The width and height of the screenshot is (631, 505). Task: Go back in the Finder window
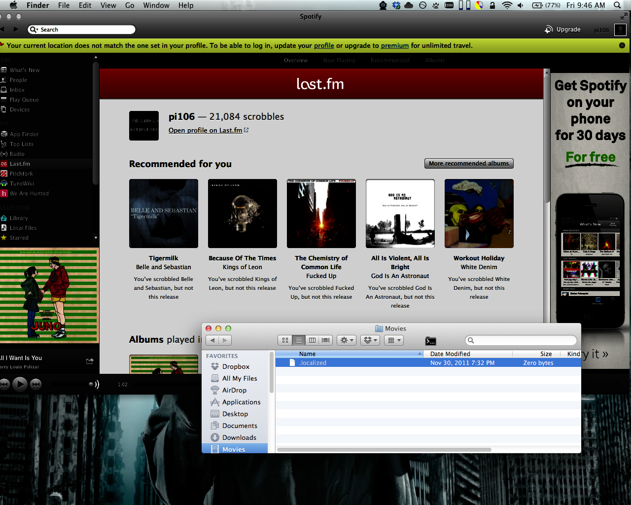pyautogui.click(x=212, y=340)
